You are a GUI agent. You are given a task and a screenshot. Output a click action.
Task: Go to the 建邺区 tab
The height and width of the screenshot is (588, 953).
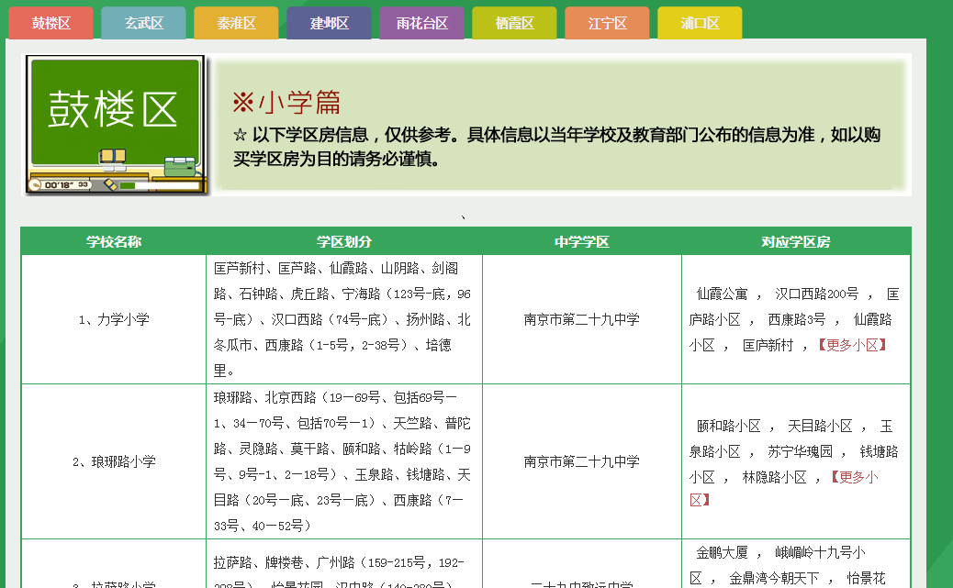329,23
